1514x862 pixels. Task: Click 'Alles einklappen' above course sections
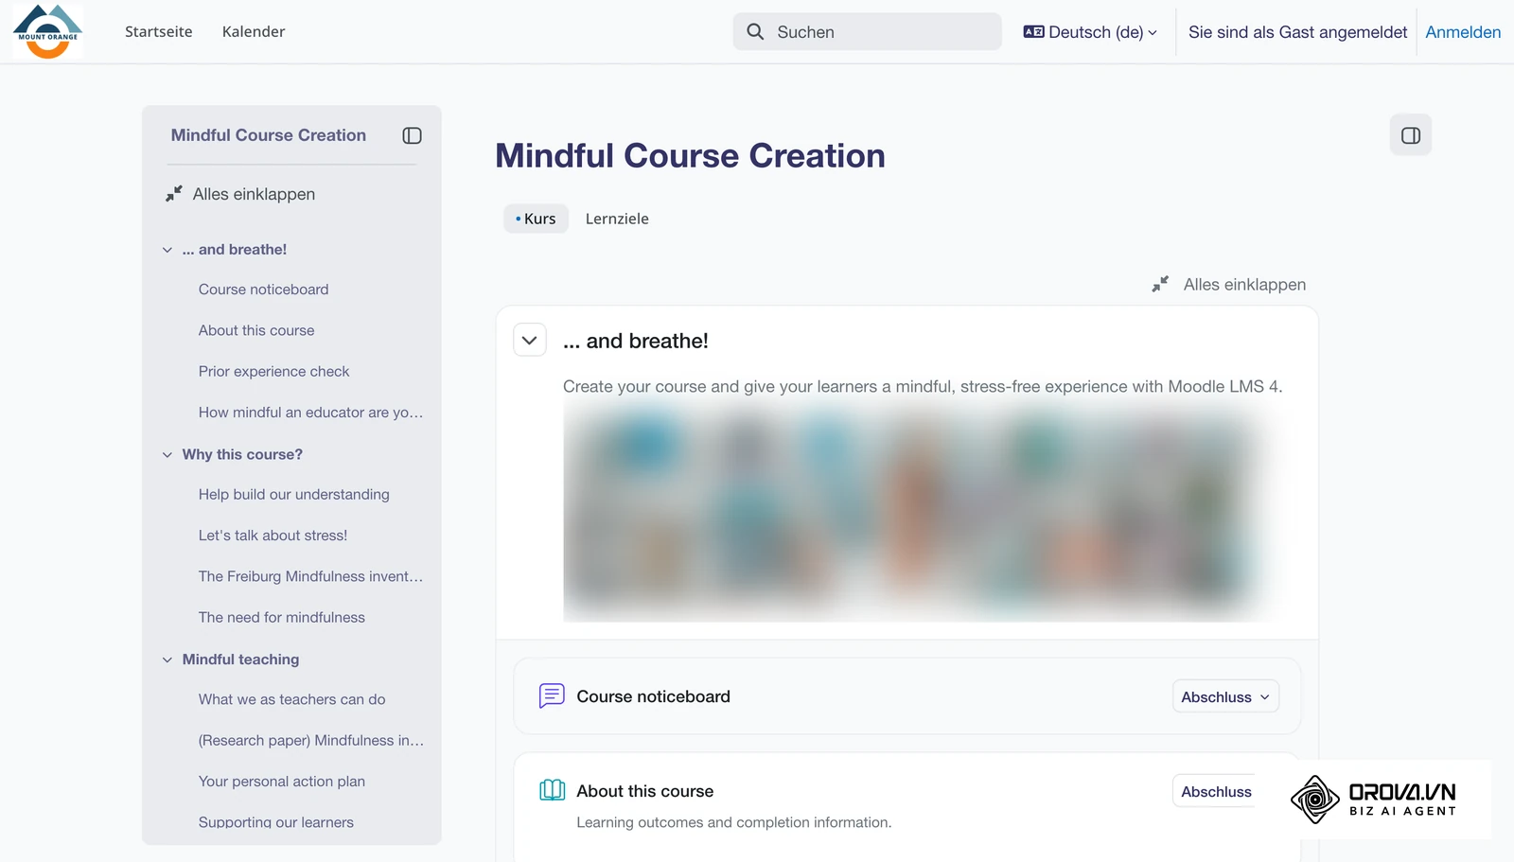point(1244,285)
